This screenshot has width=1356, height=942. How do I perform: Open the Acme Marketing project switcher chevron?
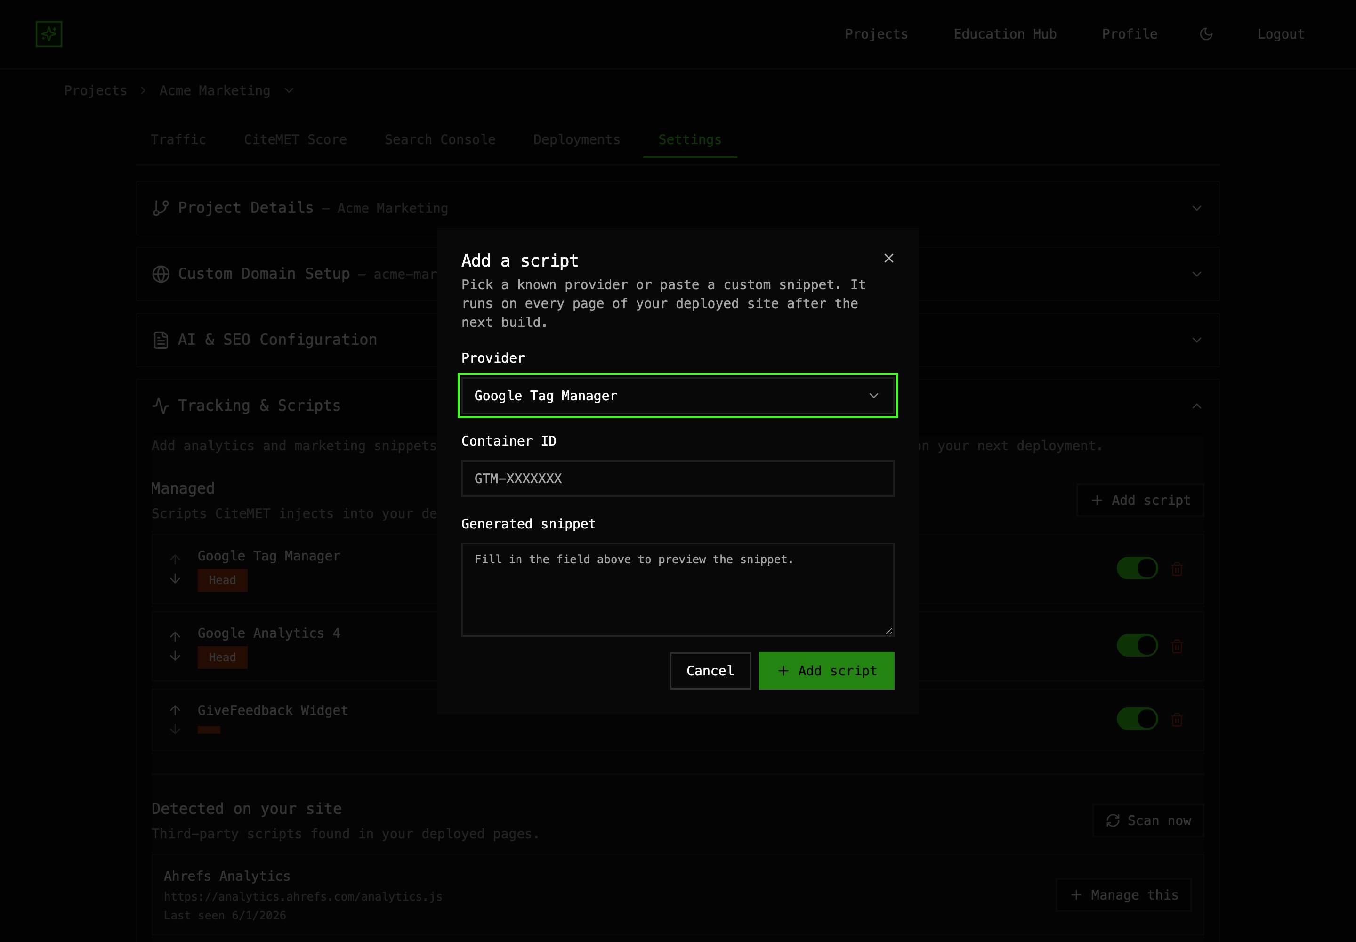click(289, 91)
